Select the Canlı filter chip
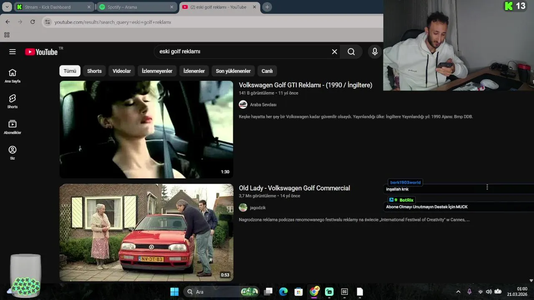The image size is (534, 300). (x=267, y=71)
